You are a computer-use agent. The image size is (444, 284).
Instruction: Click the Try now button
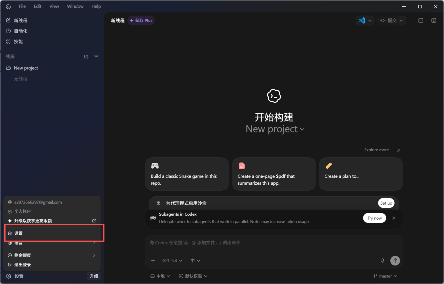click(x=374, y=218)
